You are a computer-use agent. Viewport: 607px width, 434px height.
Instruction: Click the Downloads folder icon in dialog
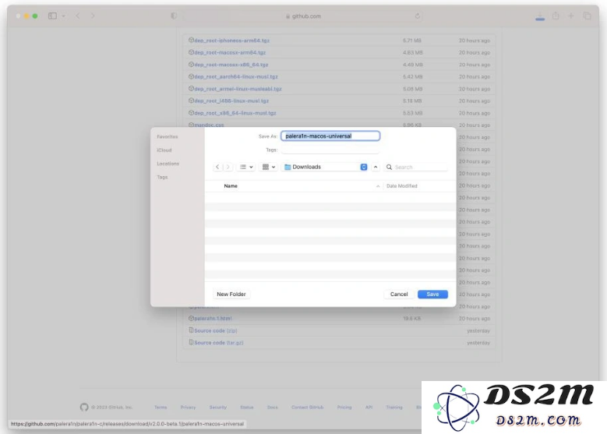pos(288,167)
